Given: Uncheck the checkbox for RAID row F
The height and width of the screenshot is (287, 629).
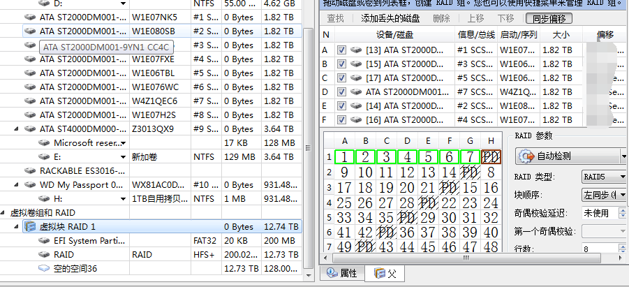Looking at the screenshot, I should click(x=341, y=120).
